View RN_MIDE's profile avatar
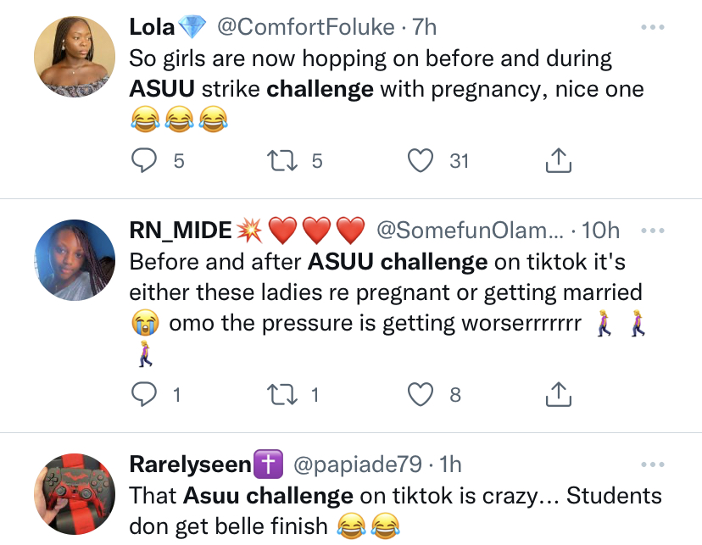This screenshot has width=702, height=545. (x=75, y=260)
